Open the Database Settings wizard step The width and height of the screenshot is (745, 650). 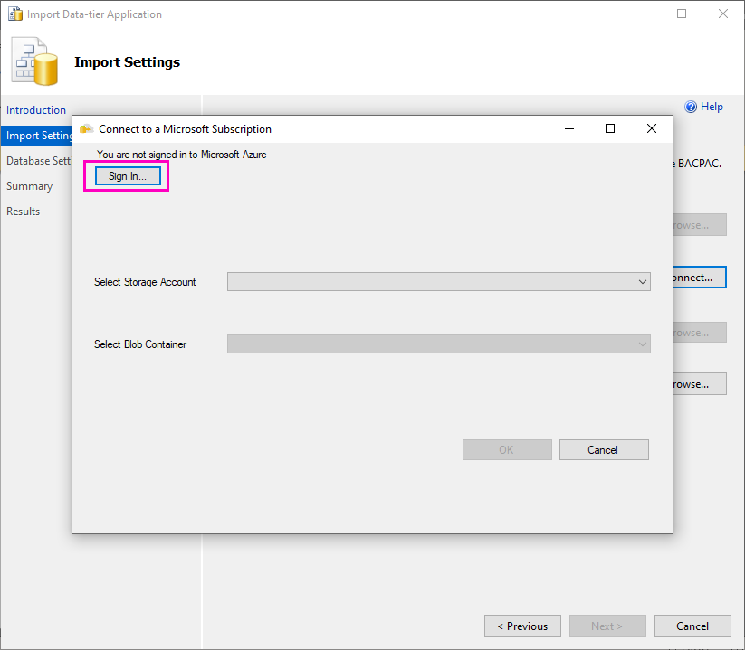(38, 160)
